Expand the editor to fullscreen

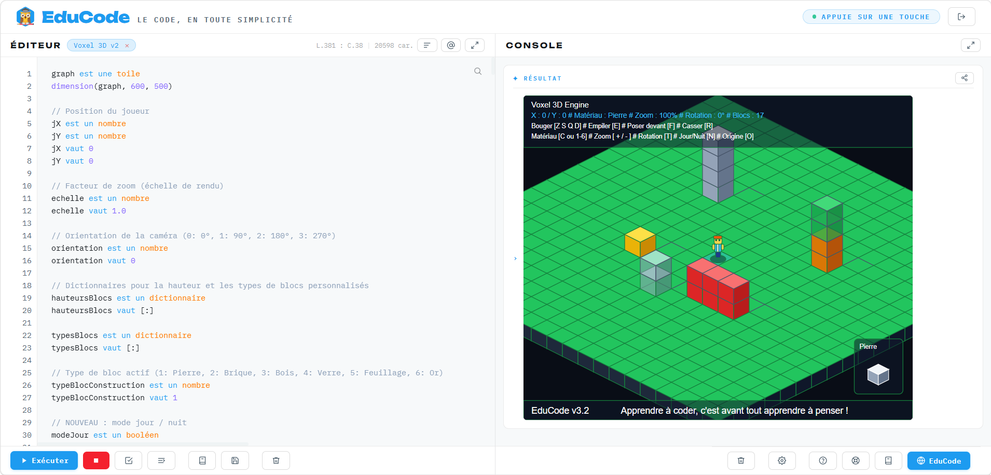point(475,45)
